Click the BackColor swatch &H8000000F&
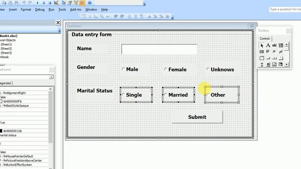 click(1, 101)
